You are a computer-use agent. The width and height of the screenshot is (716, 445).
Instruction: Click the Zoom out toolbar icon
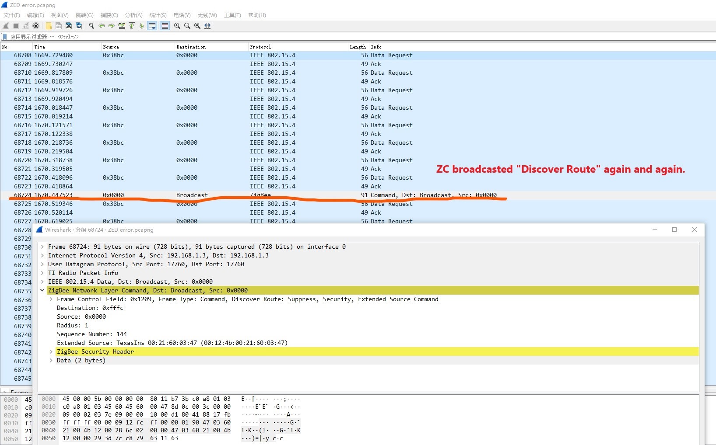(x=187, y=26)
